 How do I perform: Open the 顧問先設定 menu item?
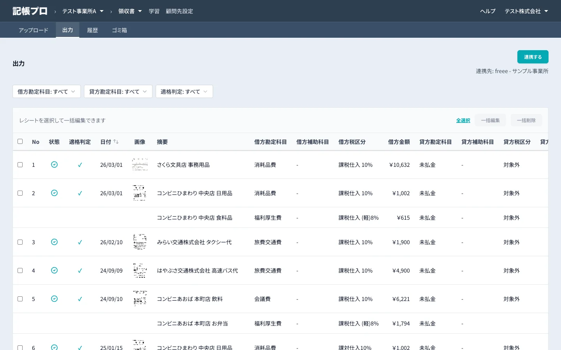tap(180, 11)
